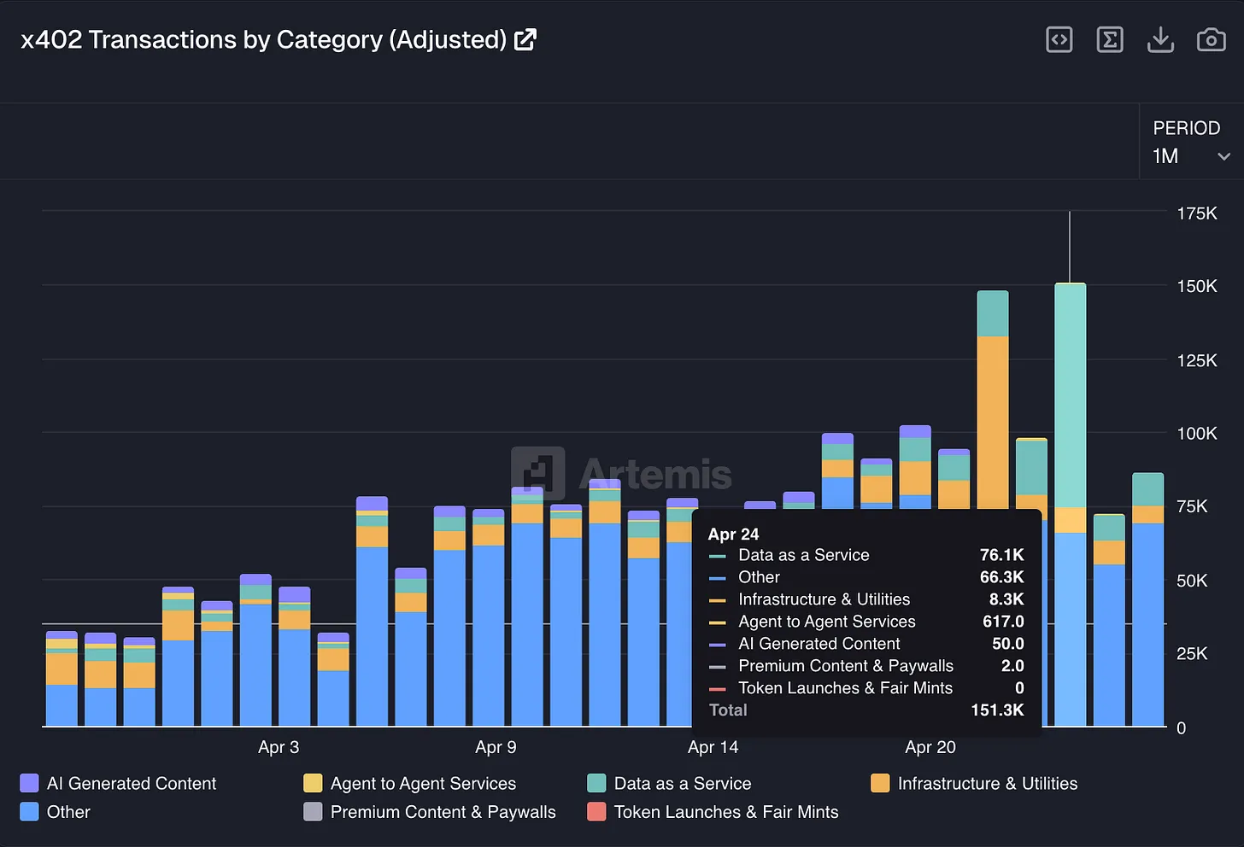Toggle Agent to Agent Services series
Viewport: 1244px width, 847px height.
(x=423, y=783)
